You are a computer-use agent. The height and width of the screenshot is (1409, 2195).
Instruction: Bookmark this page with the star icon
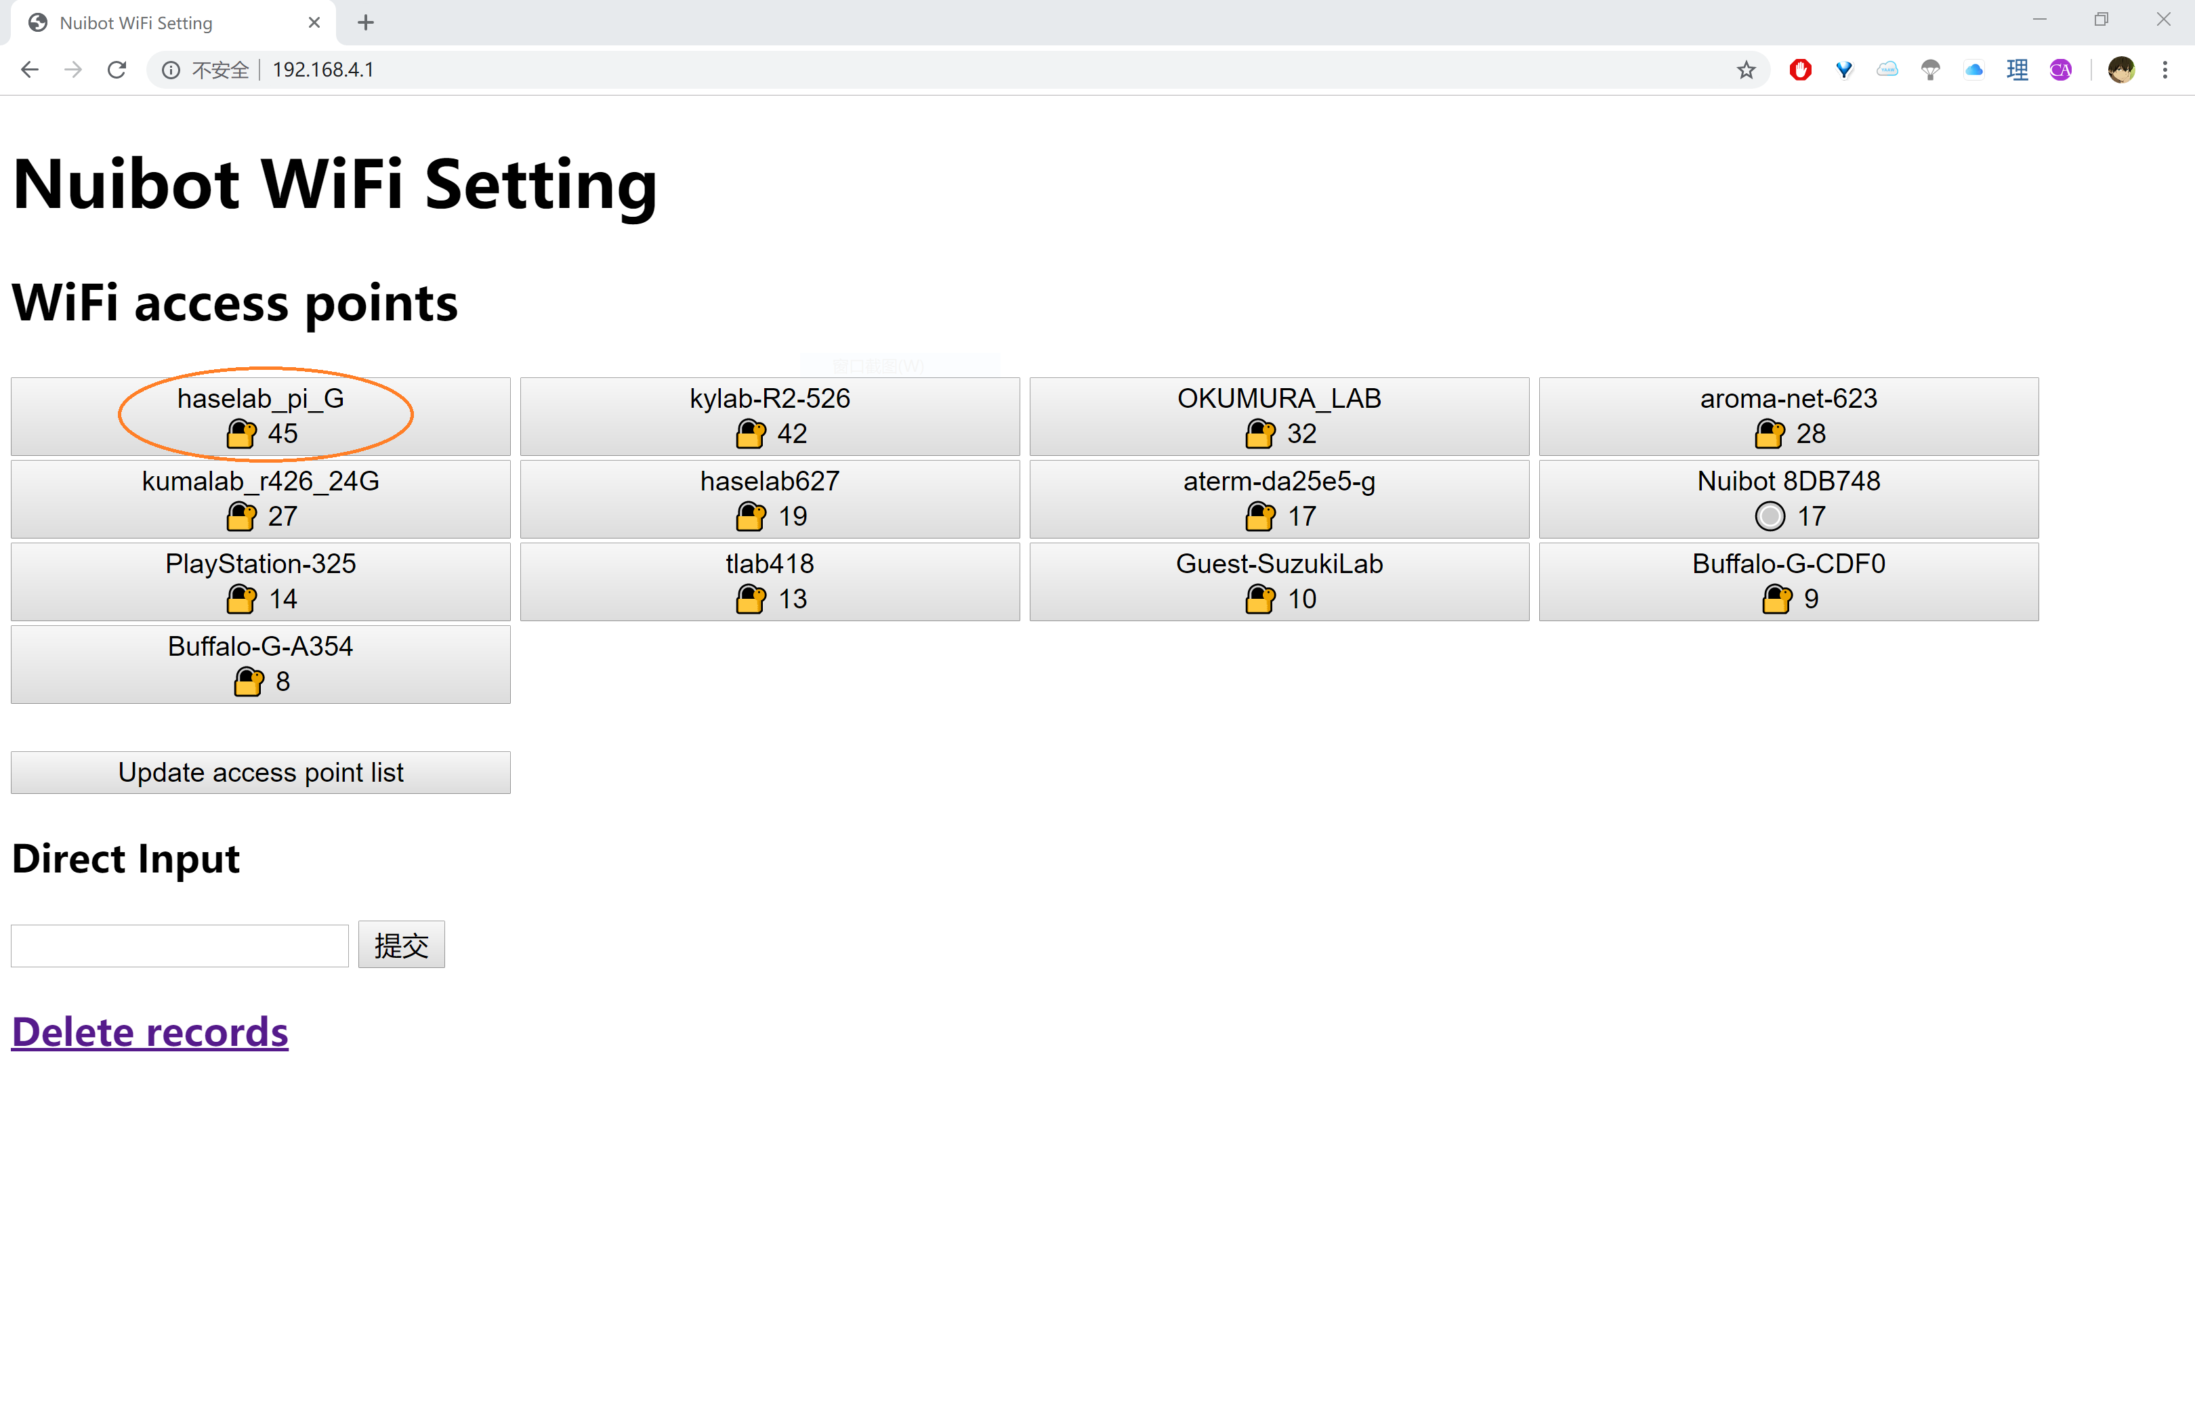[x=1746, y=70]
